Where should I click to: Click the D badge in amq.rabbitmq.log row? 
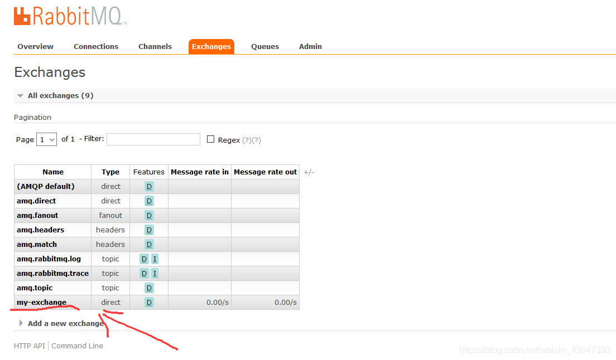pyautogui.click(x=144, y=259)
